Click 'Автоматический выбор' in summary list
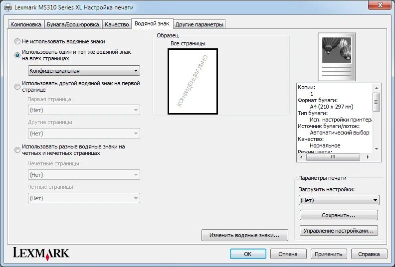This screenshot has width=395, height=267. coord(339,133)
